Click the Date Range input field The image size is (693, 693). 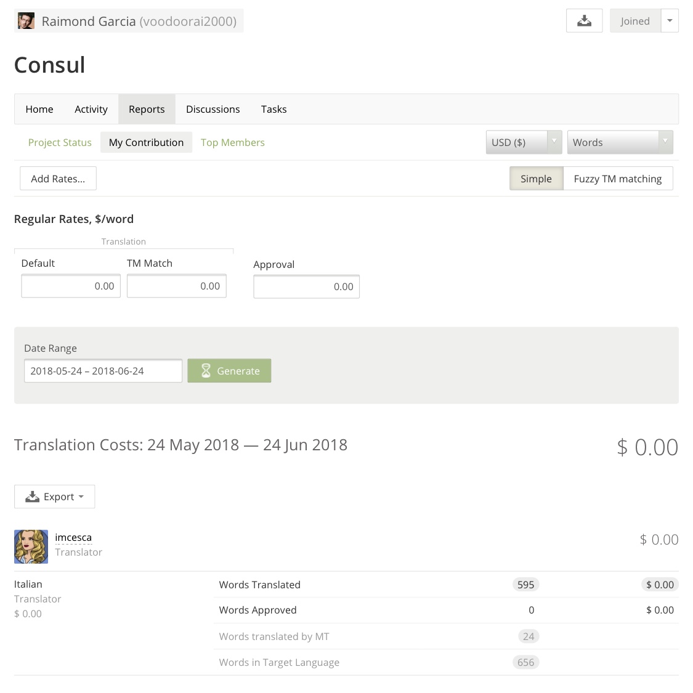tap(103, 371)
